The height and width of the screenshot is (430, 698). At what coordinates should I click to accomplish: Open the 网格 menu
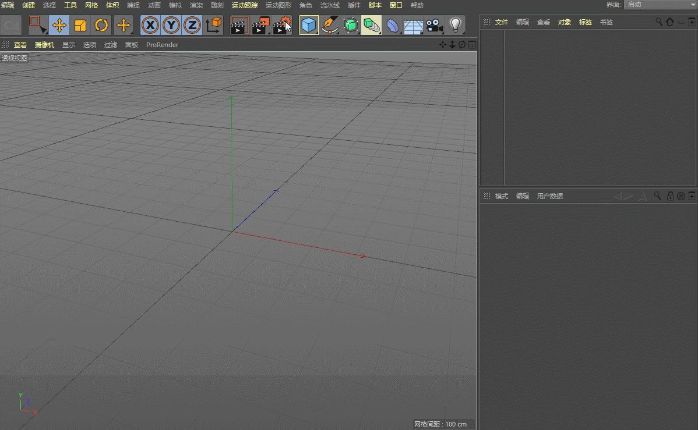coord(91,5)
